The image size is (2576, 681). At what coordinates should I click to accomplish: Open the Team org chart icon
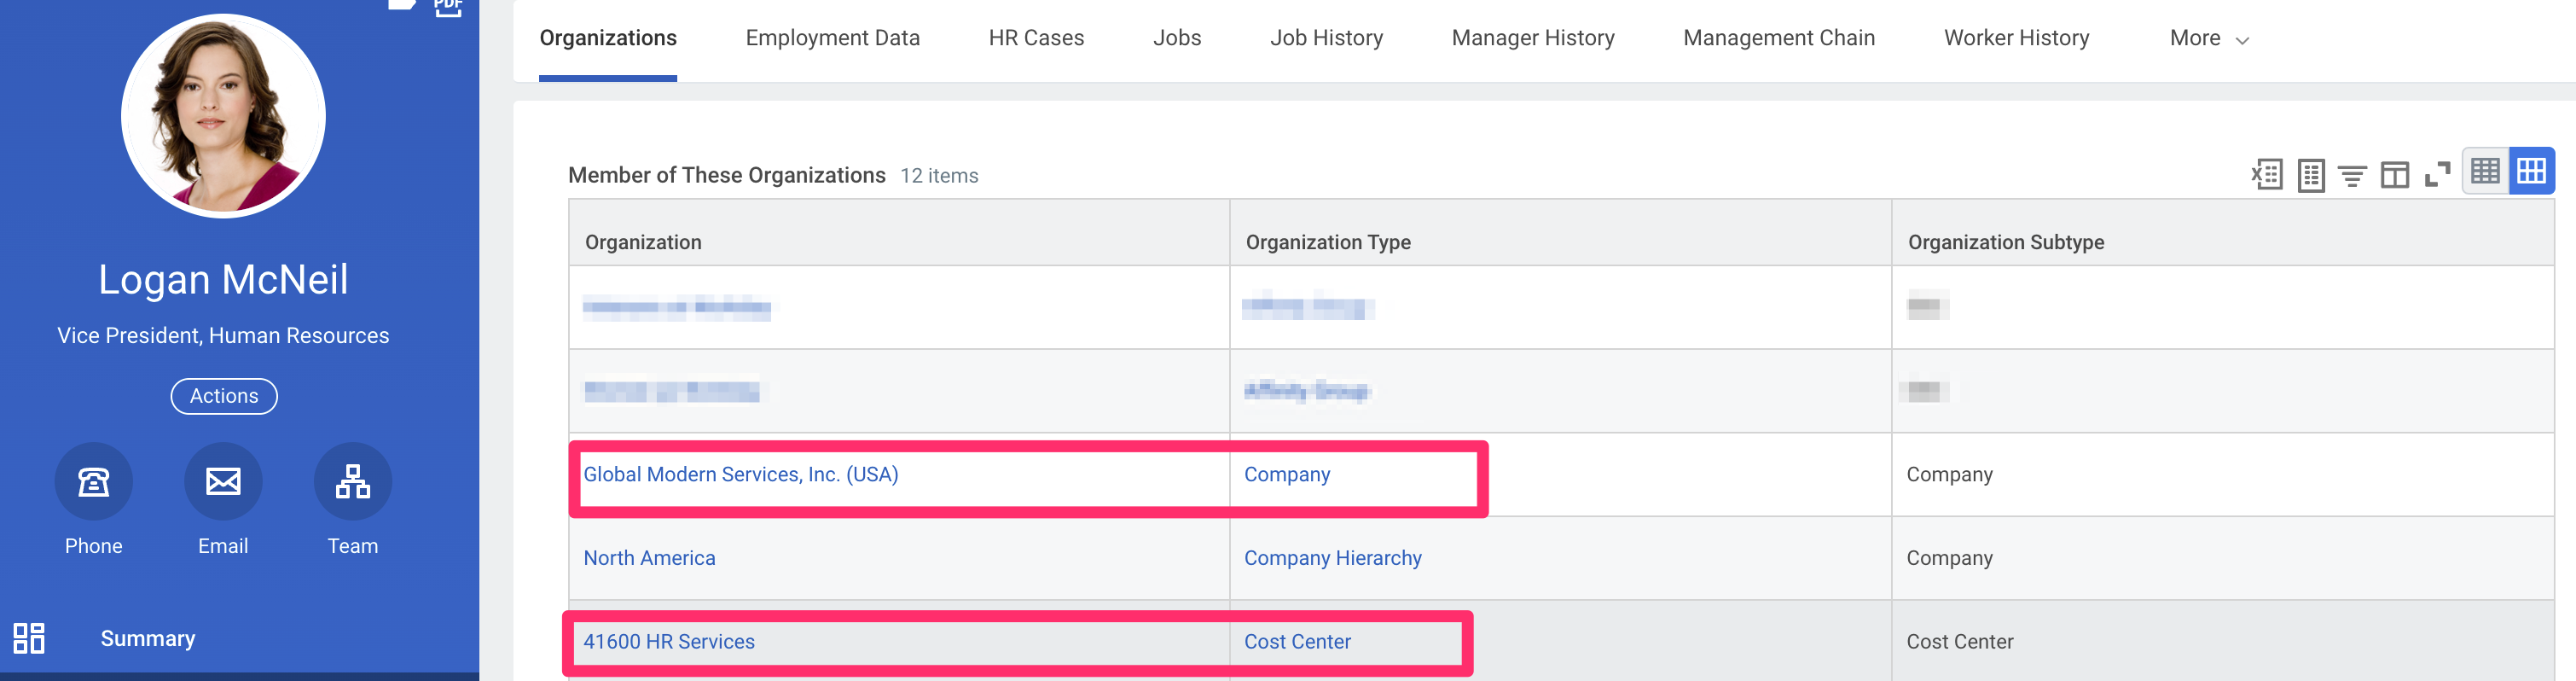353,482
